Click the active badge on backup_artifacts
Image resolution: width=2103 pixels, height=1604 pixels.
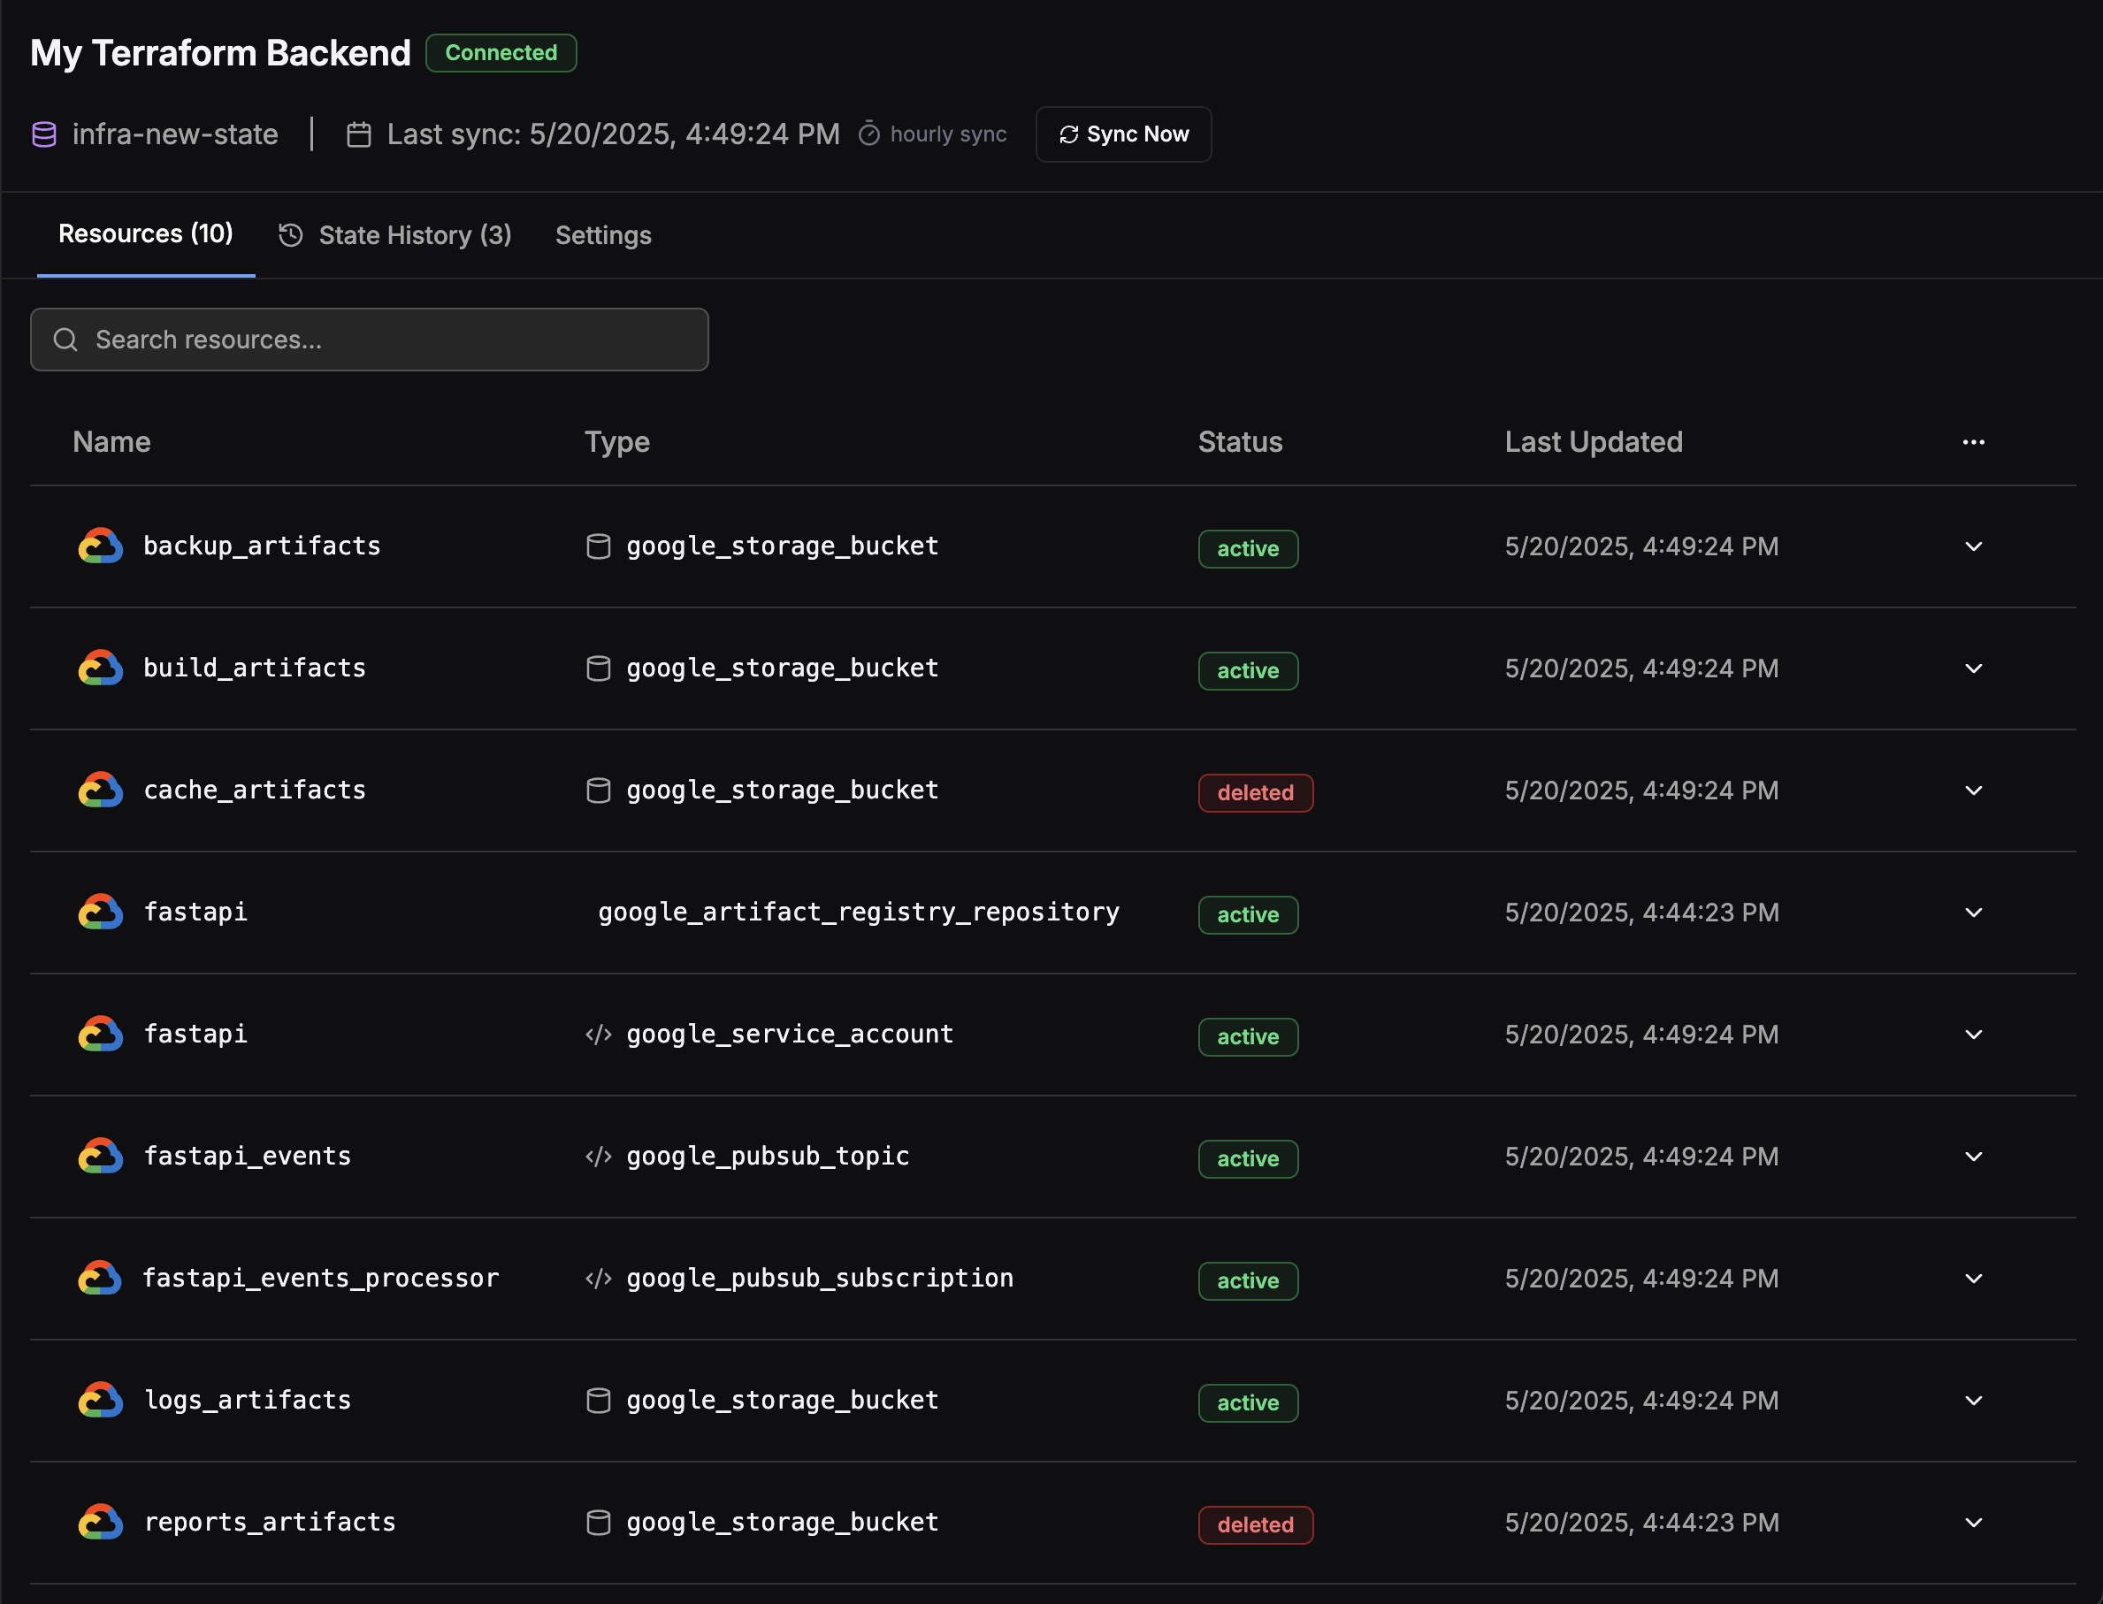coord(1247,549)
